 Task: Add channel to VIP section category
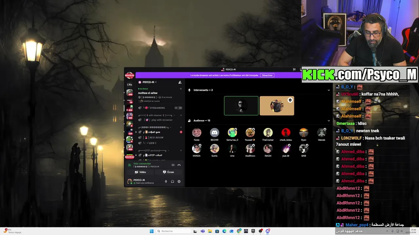pos(181,150)
